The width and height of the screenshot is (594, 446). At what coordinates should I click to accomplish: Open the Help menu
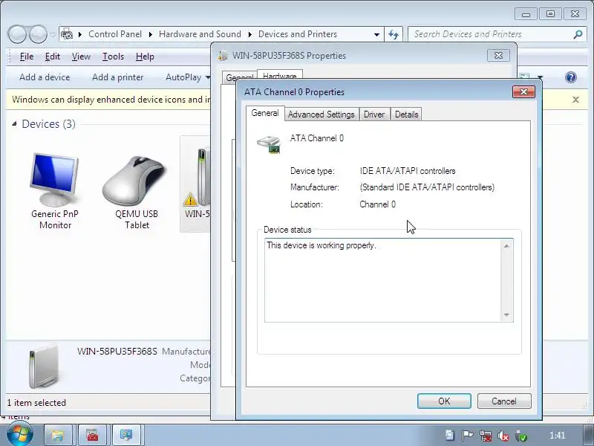(x=145, y=56)
